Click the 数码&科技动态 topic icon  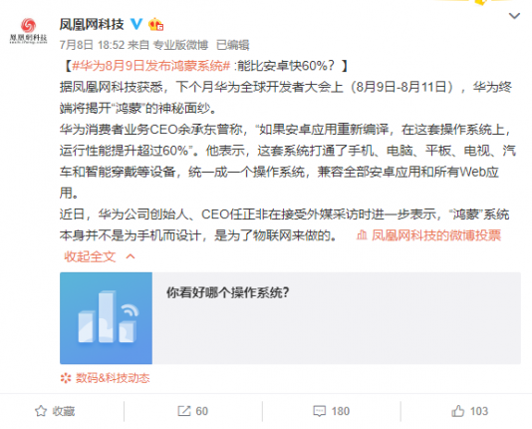tap(66, 378)
